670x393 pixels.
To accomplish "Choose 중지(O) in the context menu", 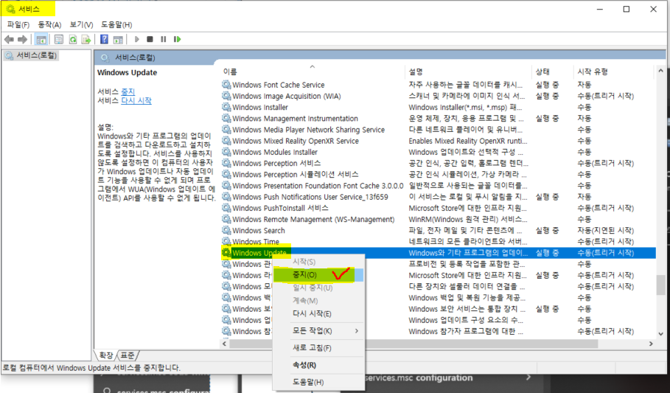I will coord(318,275).
